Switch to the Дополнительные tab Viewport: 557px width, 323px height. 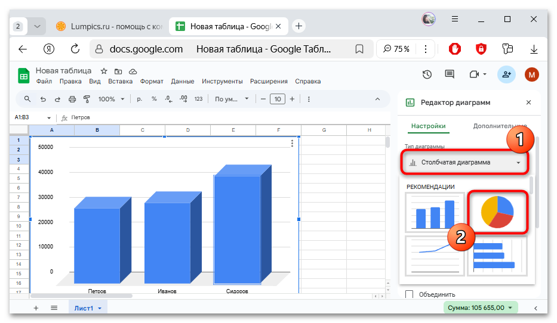pos(500,126)
